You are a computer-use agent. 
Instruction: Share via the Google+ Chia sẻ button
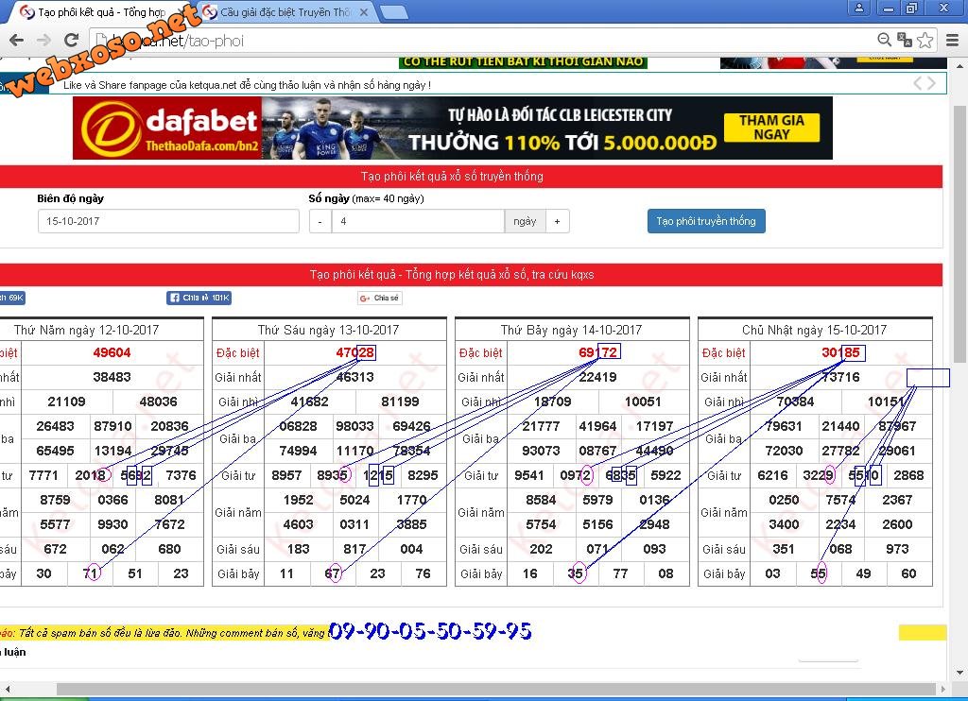point(379,298)
